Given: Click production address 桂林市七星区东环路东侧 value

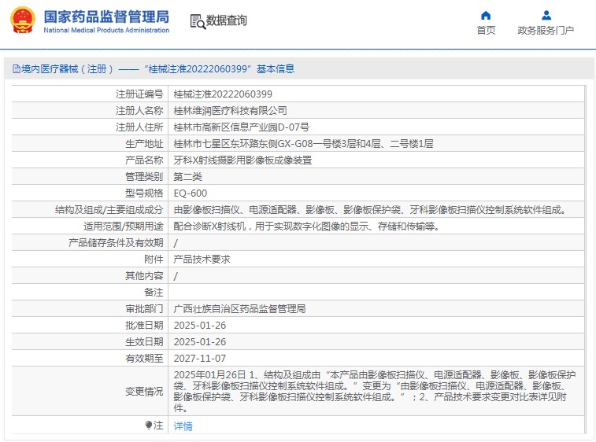Looking at the screenshot, I should (303, 144).
